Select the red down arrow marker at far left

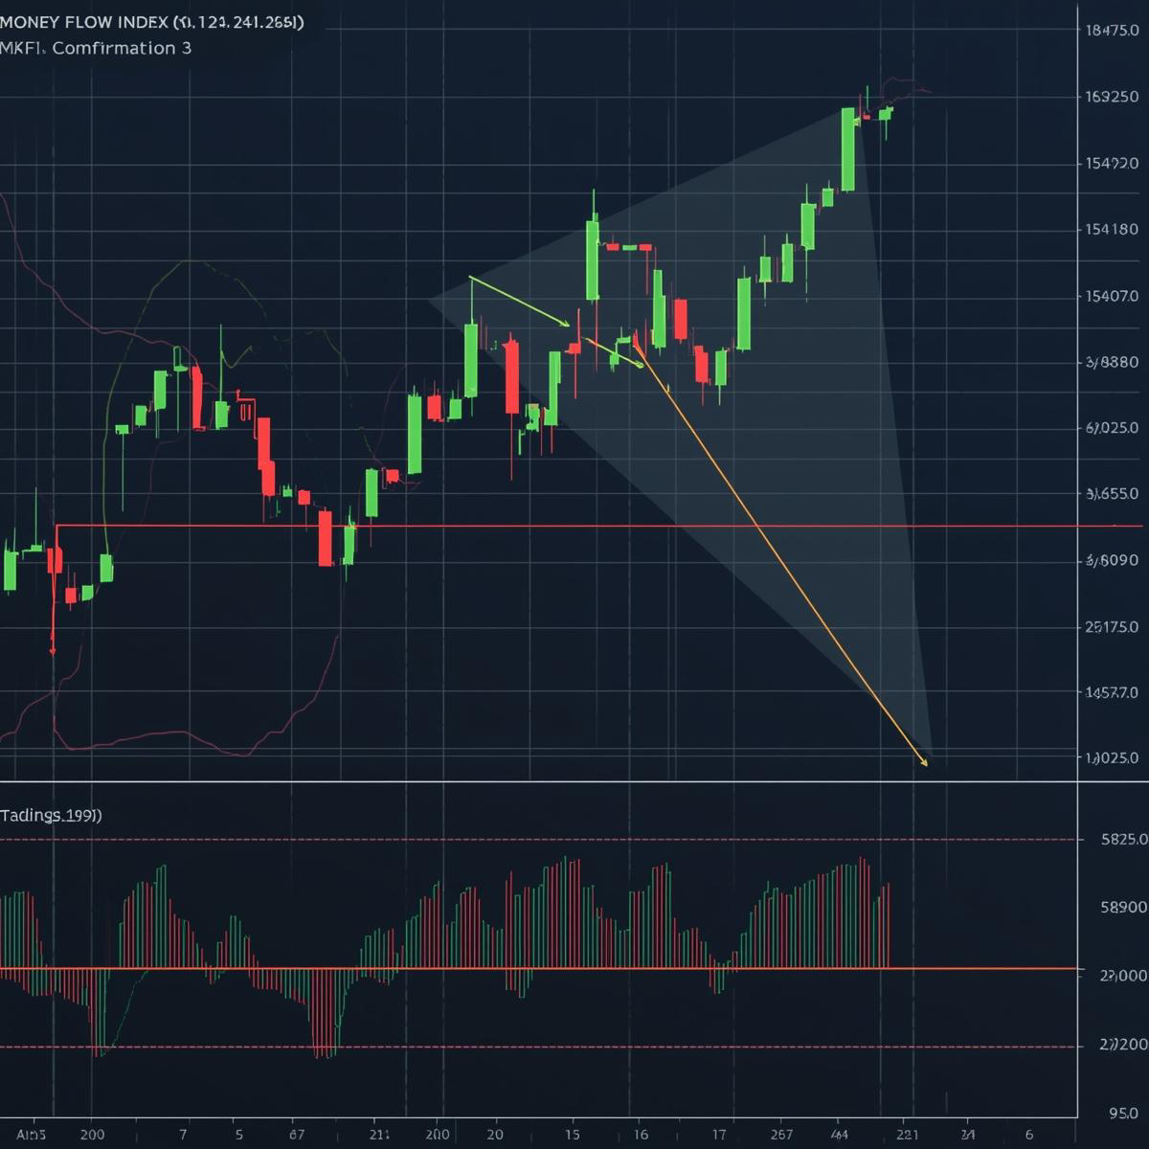click(x=53, y=649)
